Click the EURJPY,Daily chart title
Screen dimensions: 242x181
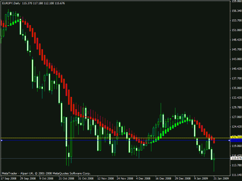tap(11, 3)
